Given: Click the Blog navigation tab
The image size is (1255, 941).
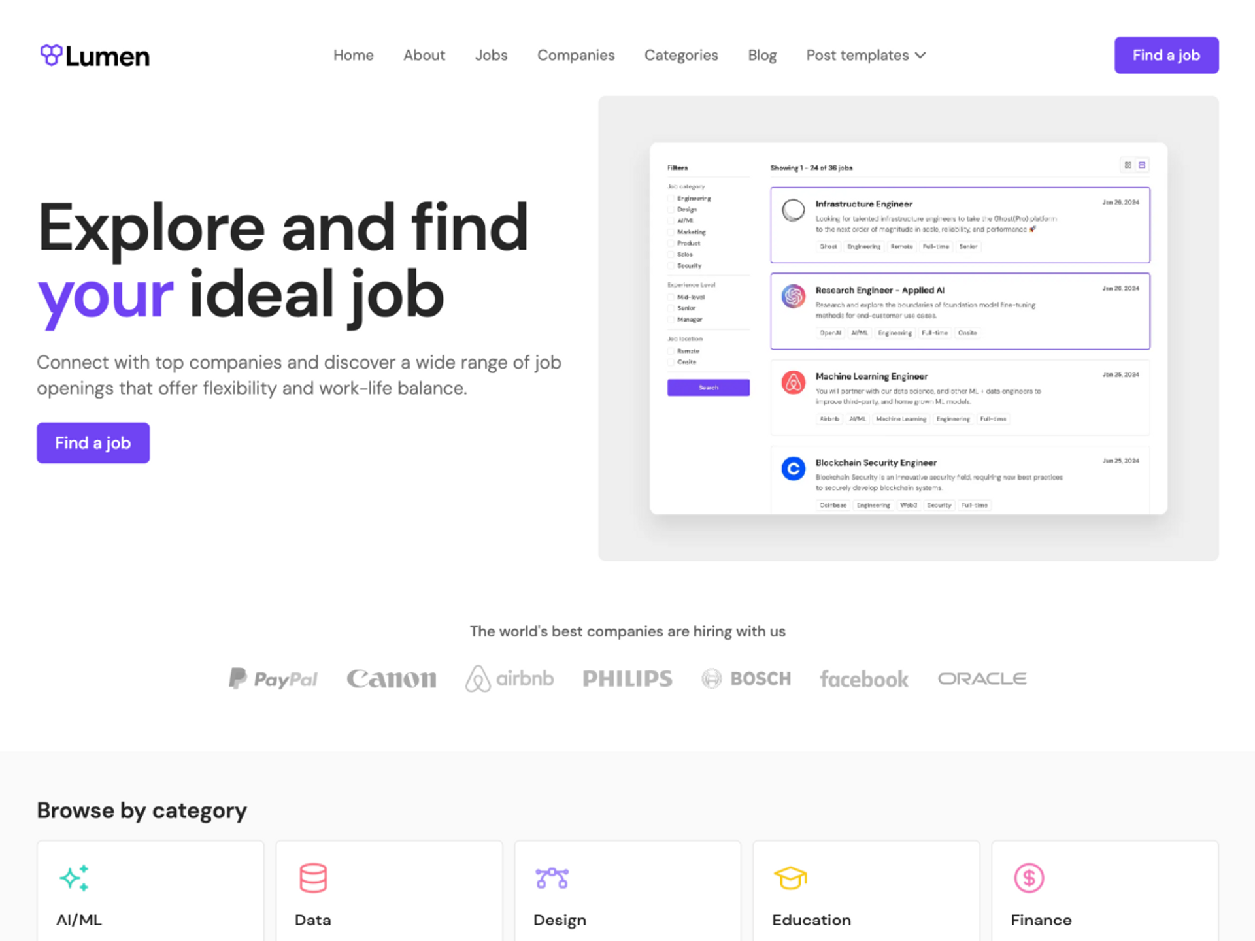Looking at the screenshot, I should [x=762, y=54].
